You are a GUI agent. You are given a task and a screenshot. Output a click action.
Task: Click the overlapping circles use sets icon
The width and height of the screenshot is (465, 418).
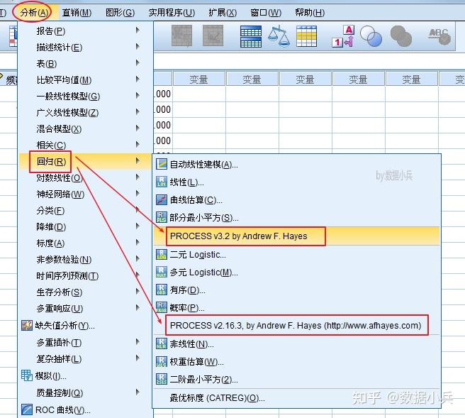(x=371, y=36)
